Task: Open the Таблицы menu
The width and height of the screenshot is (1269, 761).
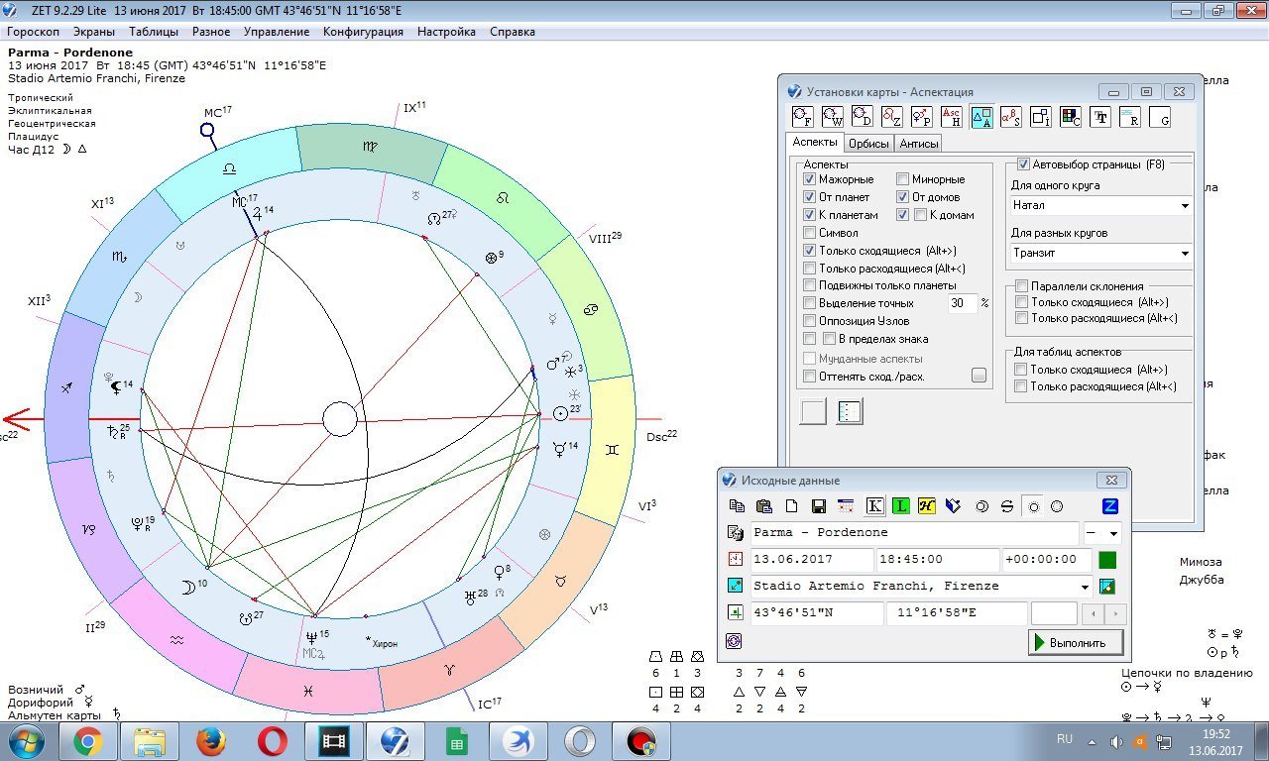Action: (154, 32)
